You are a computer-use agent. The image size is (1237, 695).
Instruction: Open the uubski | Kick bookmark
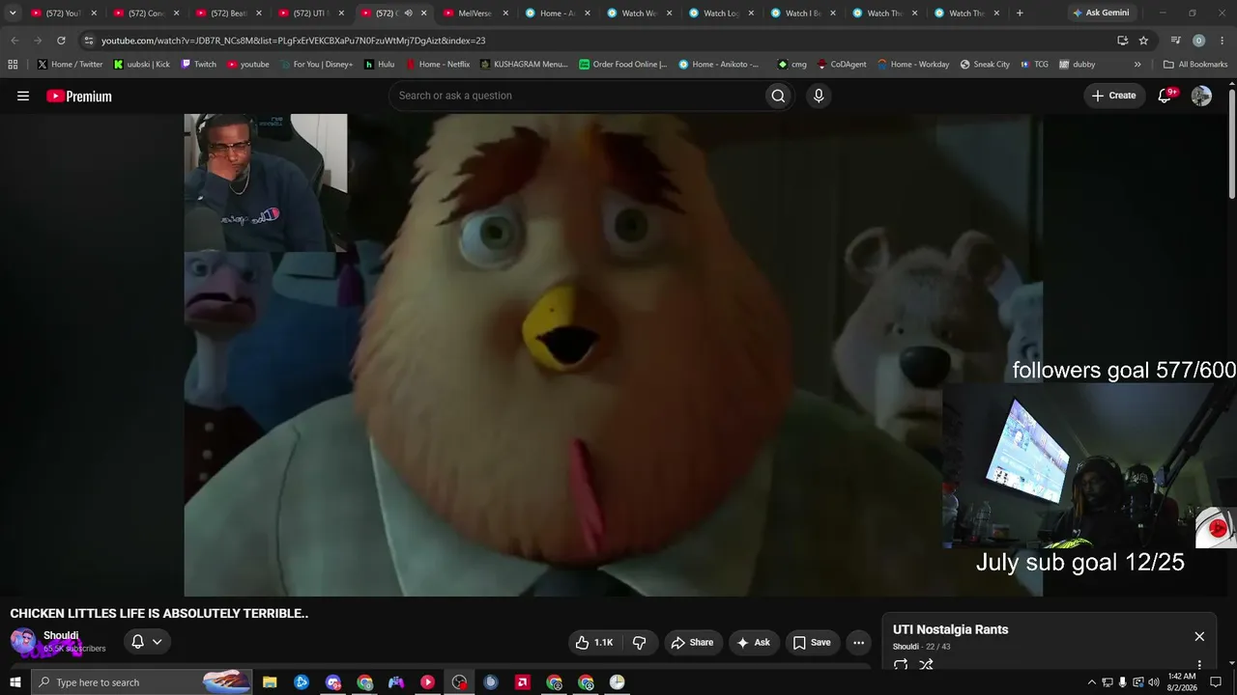click(x=141, y=65)
